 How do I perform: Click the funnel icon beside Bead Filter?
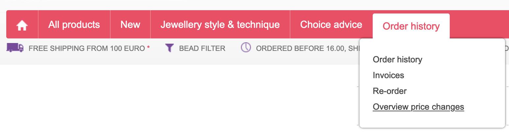(x=169, y=48)
